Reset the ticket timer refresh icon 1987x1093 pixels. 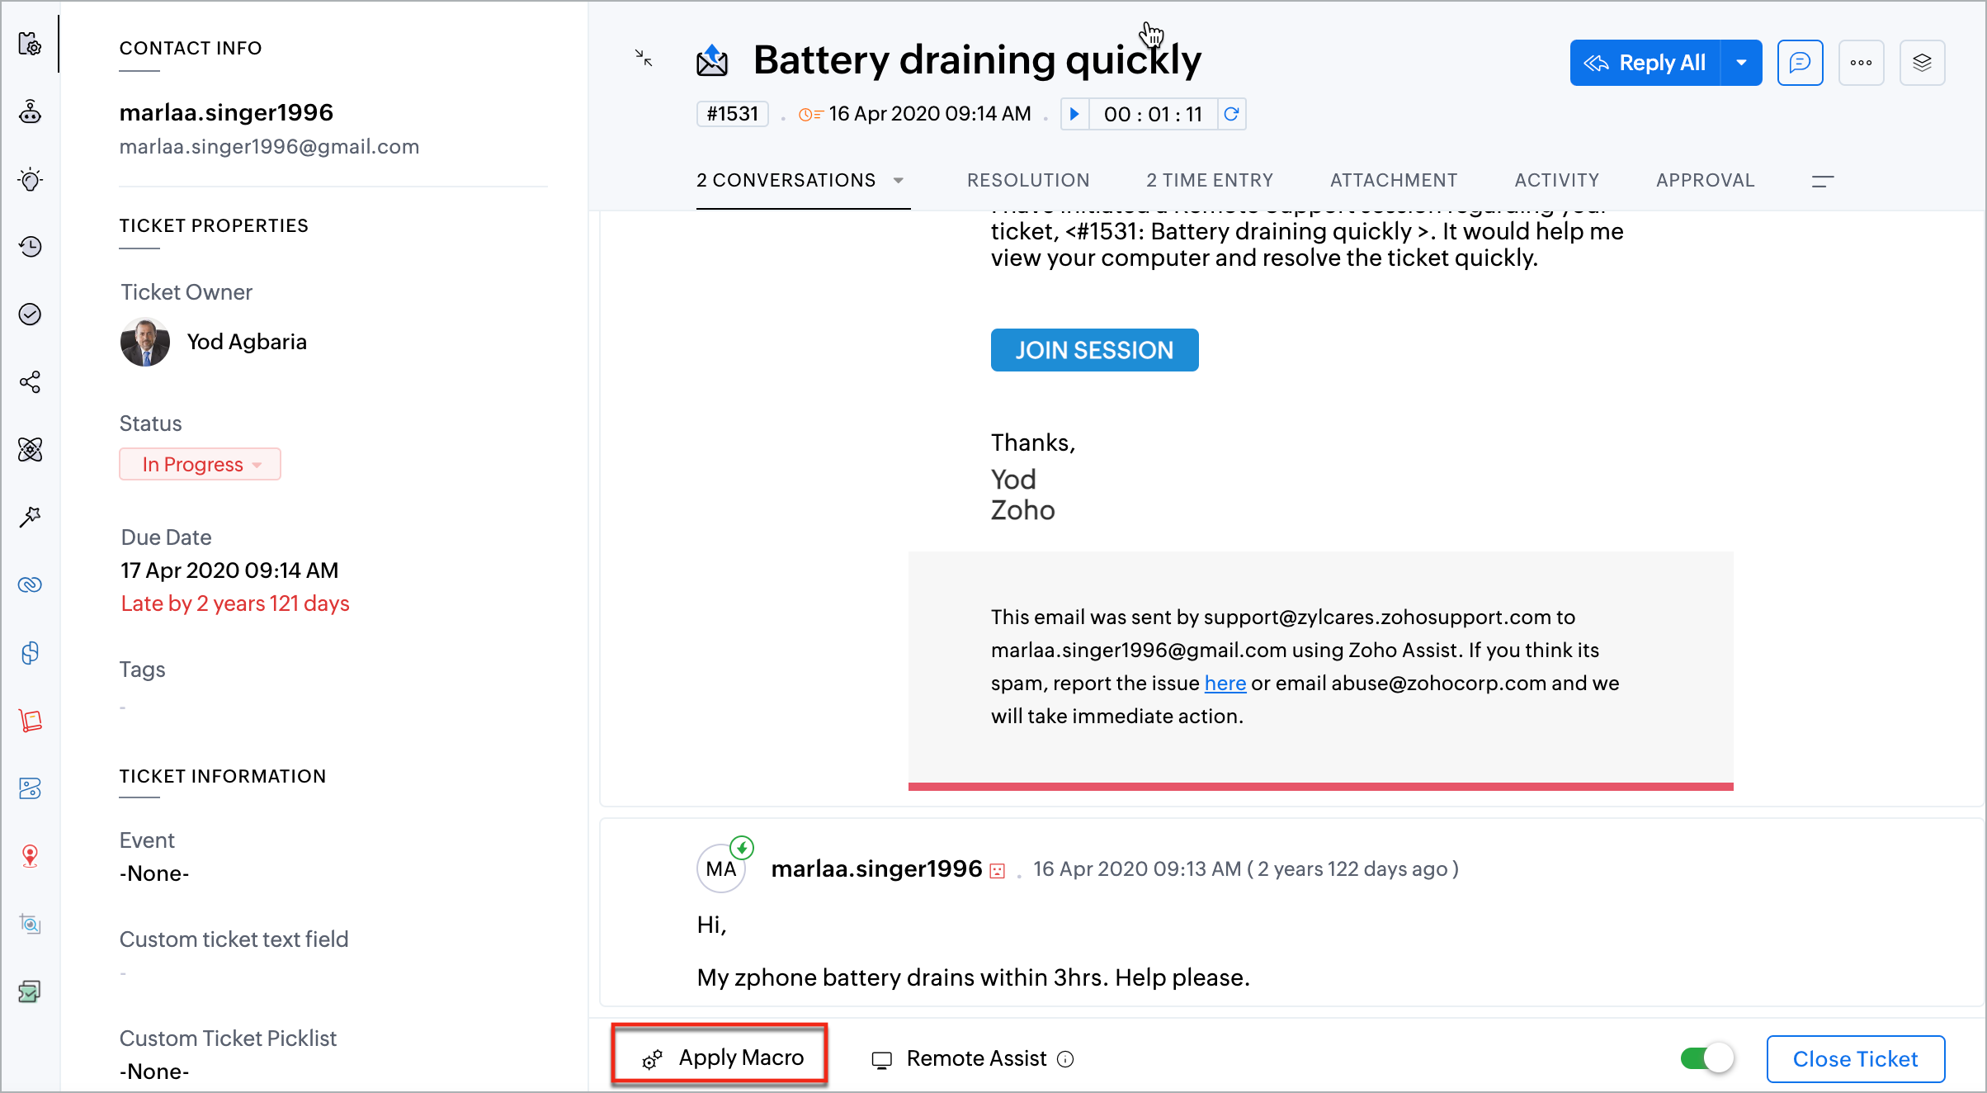coord(1231,114)
